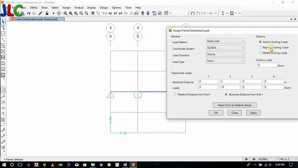Image resolution: width=298 pixels, height=168 pixels.
Task: Click the Close button in dialog
Action: [x=235, y=113]
